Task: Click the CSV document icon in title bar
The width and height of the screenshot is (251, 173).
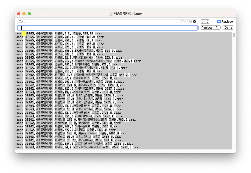Action: [111, 14]
